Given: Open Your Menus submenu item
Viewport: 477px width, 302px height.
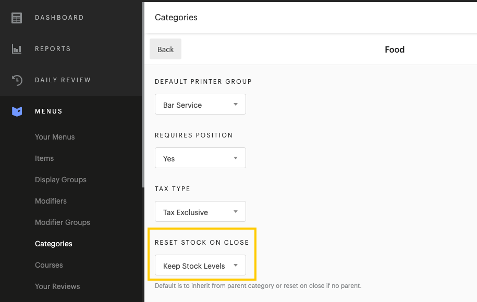Looking at the screenshot, I should 55,137.
